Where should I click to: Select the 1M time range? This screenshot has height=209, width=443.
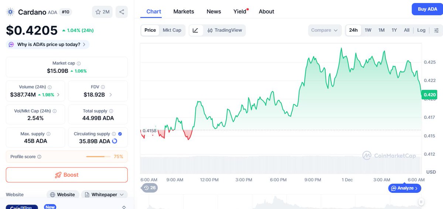(x=381, y=30)
